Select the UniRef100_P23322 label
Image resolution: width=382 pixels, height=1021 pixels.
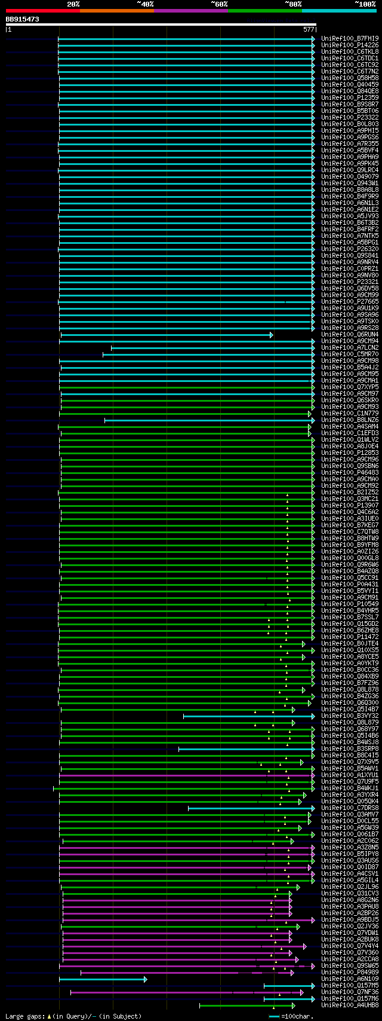point(350,117)
